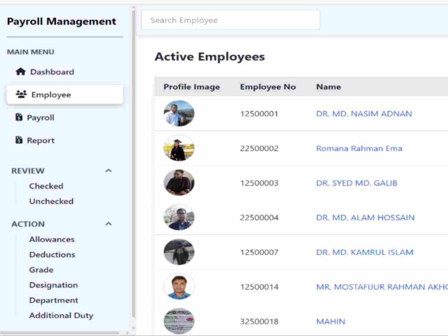Open the Designation action page

53,285
